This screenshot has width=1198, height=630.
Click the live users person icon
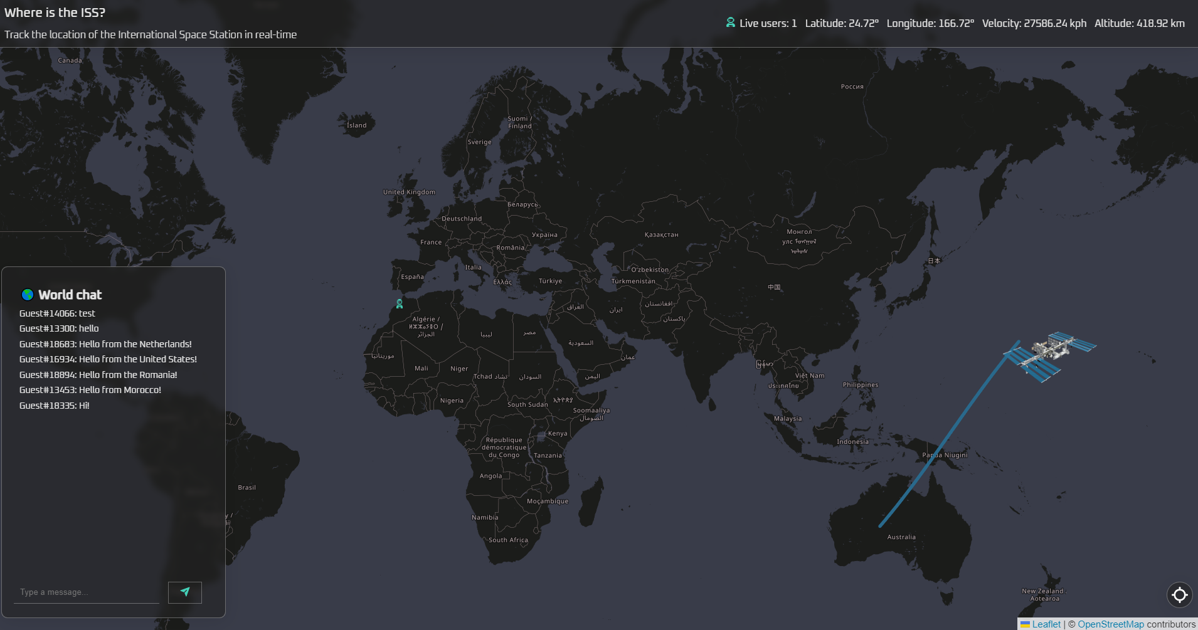click(x=730, y=23)
